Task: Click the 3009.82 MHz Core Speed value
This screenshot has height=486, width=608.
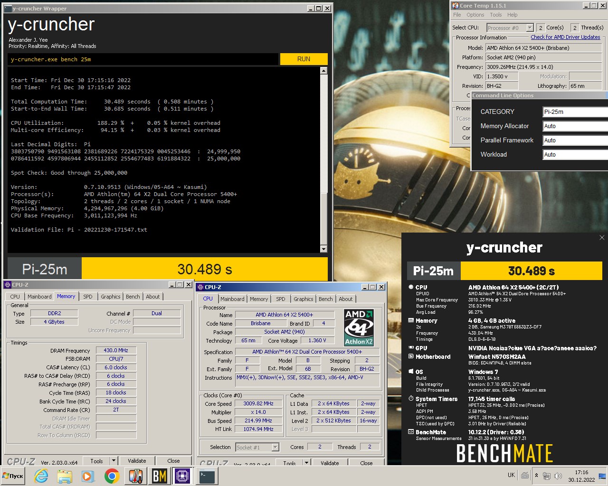Action: [258, 403]
